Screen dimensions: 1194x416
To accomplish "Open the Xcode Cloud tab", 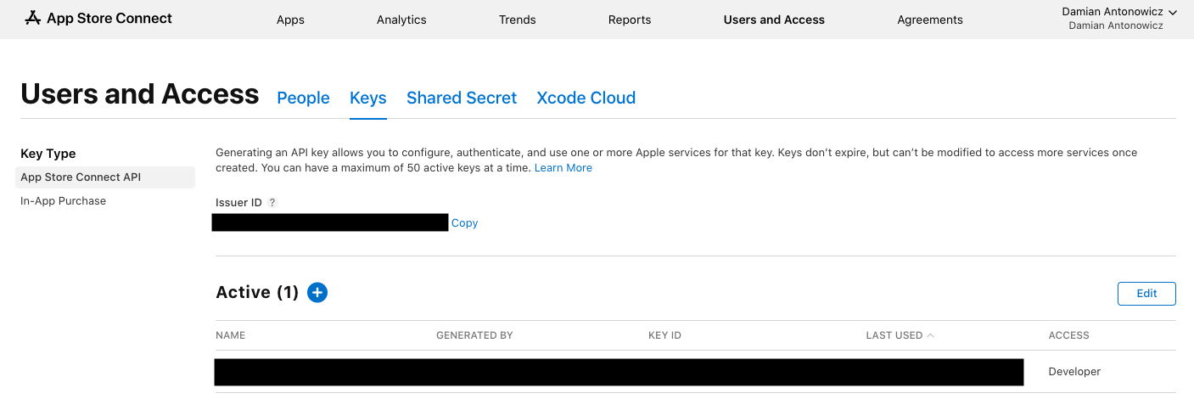I will point(586,98).
